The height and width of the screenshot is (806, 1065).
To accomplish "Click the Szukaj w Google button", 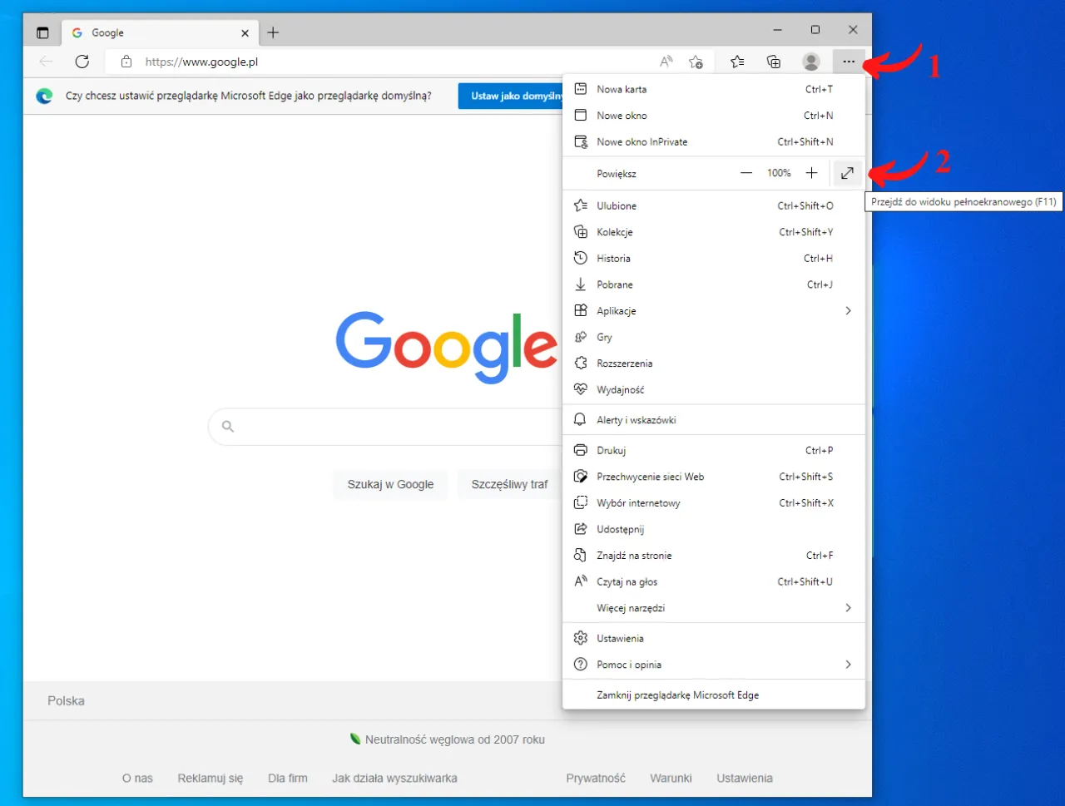I will (390, 484).
